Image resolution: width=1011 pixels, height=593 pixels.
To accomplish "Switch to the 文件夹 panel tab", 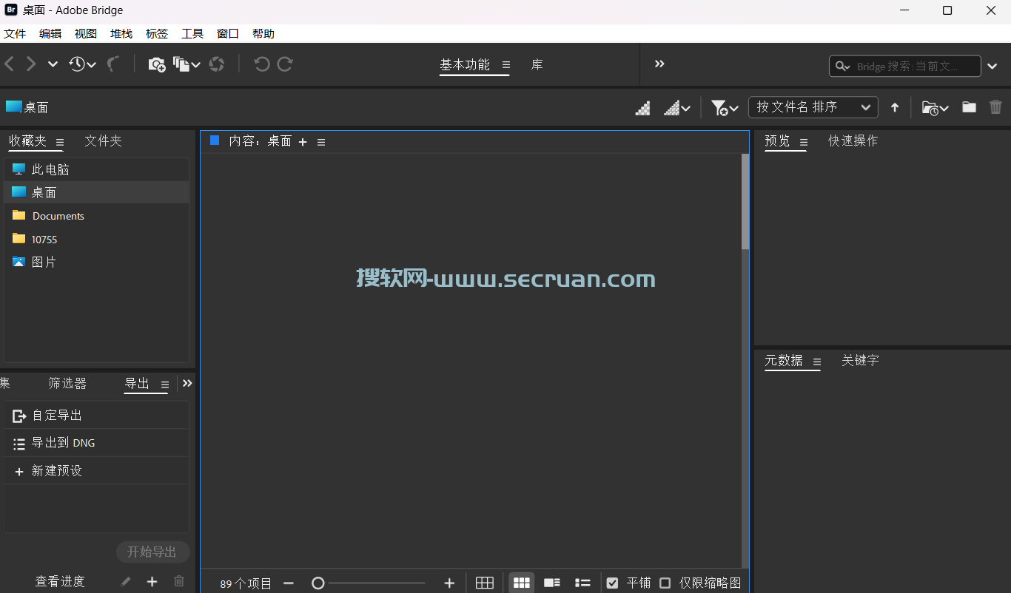I will (x=103, y=140).
